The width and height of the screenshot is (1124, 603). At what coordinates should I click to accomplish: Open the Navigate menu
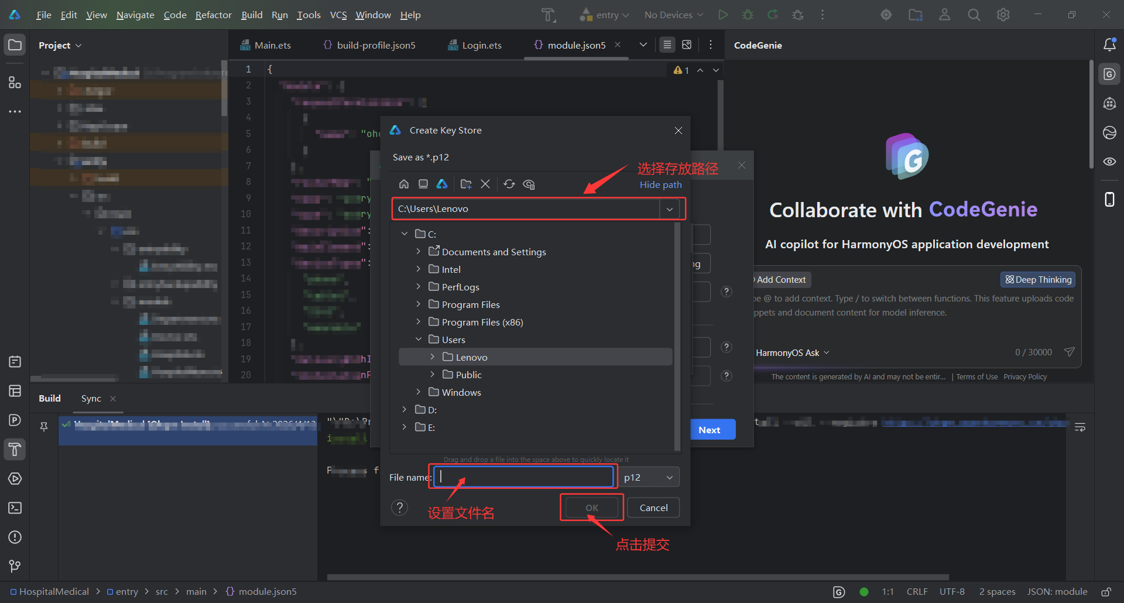click(x=135, y=15)
